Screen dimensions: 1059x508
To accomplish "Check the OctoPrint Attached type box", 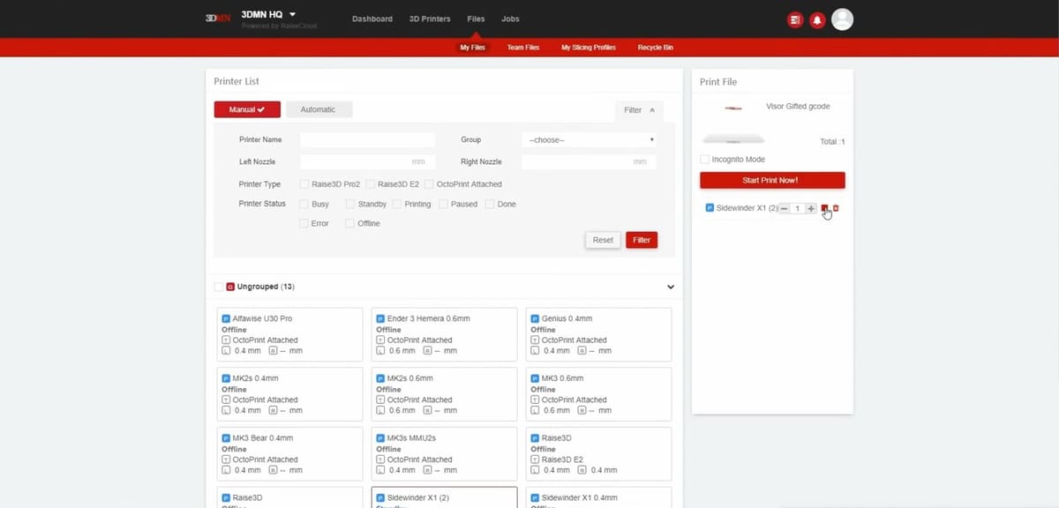I will click(429, 184).
